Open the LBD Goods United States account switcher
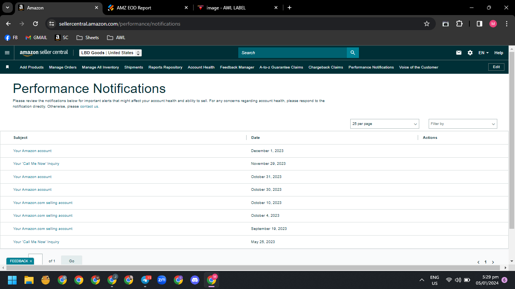 110,53
